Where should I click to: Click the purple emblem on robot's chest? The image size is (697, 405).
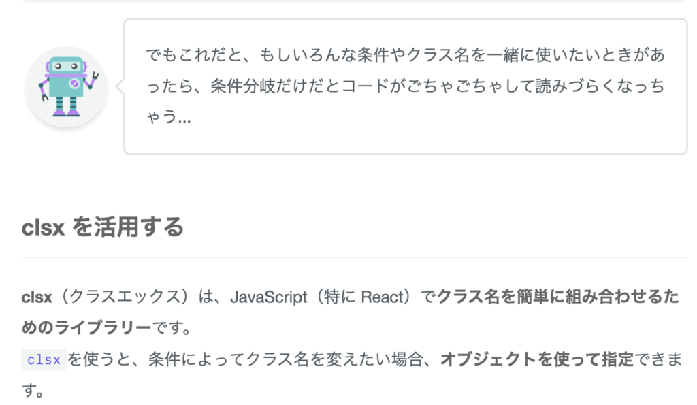[x=75, y=83]
